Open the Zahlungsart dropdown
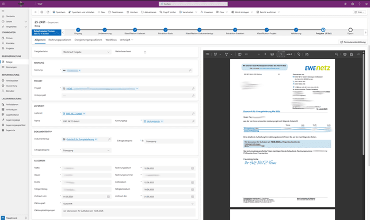Image resolution: width=370 pixels, height=220 pixels. coord(128,203)
